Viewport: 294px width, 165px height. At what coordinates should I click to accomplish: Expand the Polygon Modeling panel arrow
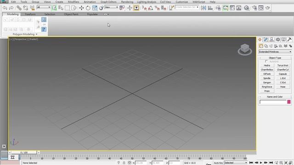pos(37,34)
